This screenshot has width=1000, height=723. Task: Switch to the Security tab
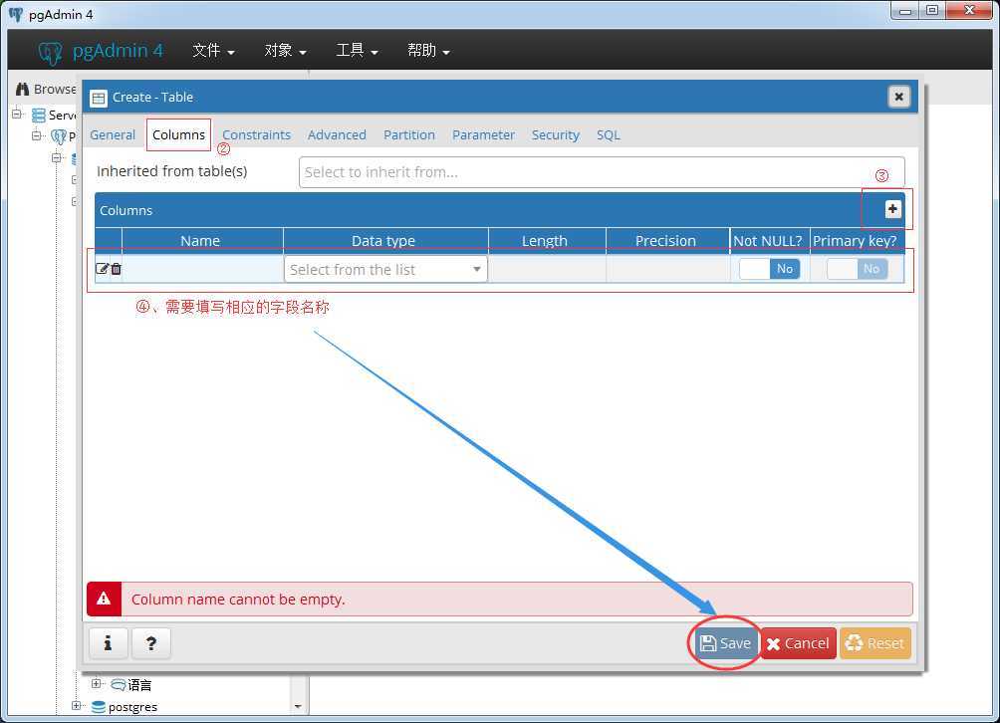pyautogui.click(x=556, y=134)
